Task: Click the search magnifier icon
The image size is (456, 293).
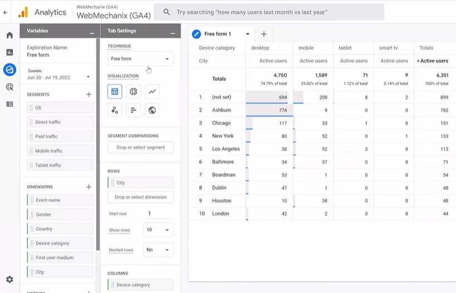Action: click(x=166, y=12)
